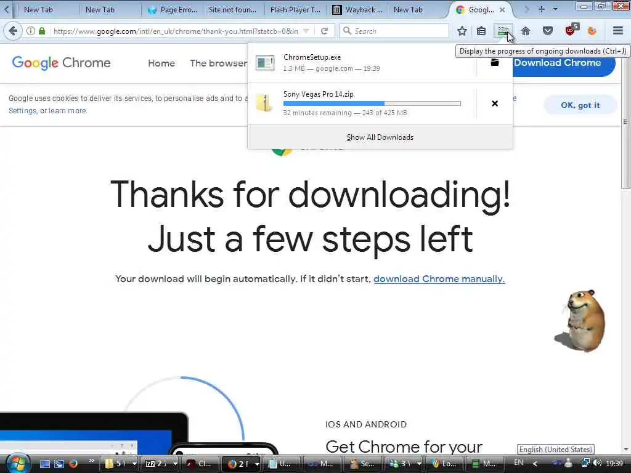Click the green padlock security icon
The image size is (631, 473).
[x=42, y=31]
